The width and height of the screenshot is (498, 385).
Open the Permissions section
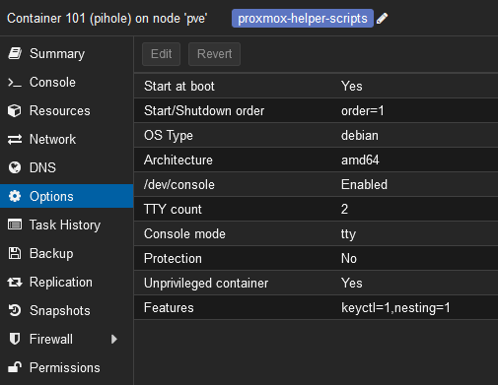click(66, 367)
